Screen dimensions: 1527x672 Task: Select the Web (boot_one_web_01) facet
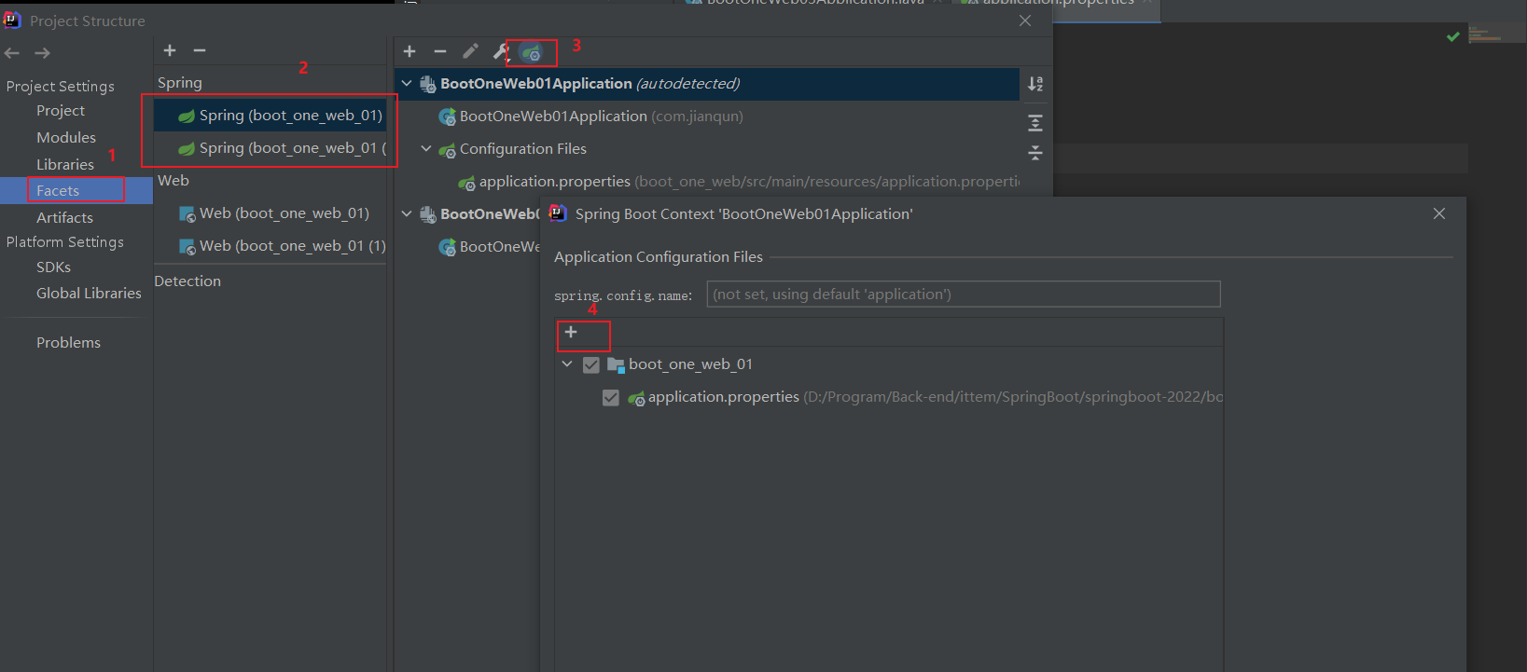click(x=271, y=213)
